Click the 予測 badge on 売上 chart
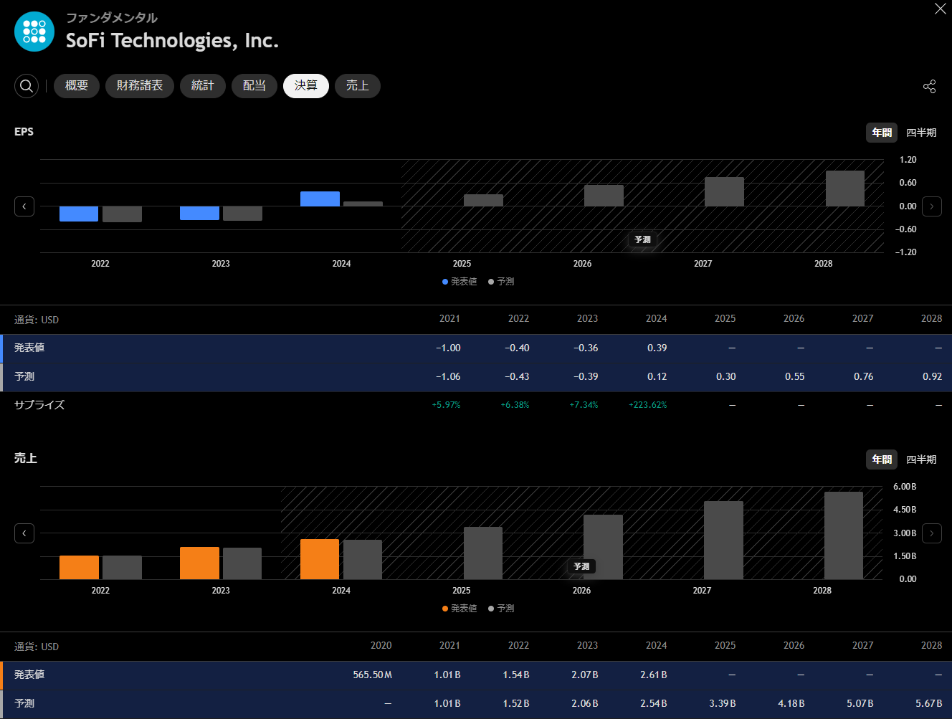 click(581, 566)
